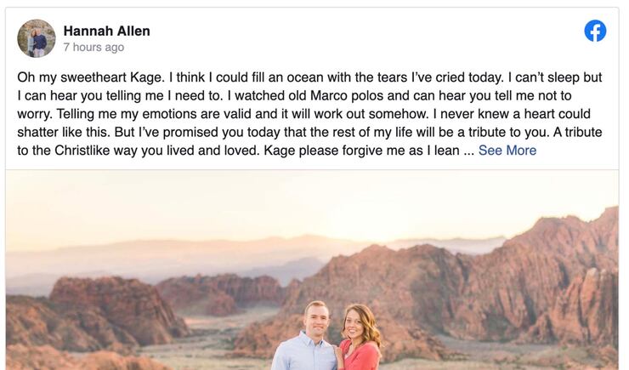Viewport: 629px width, 370px height.
Task: Click the ellipsis before See More
Action: [468, 151]
